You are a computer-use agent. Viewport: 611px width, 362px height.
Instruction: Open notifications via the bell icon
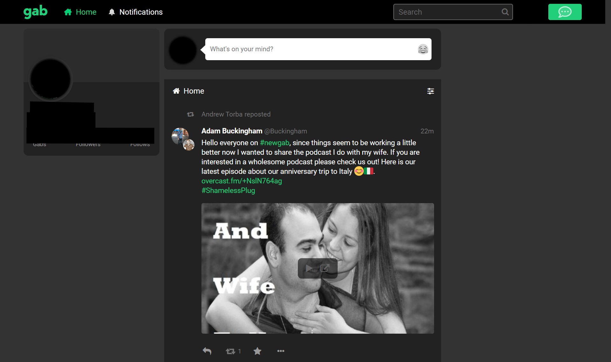(x=112, y=12)
